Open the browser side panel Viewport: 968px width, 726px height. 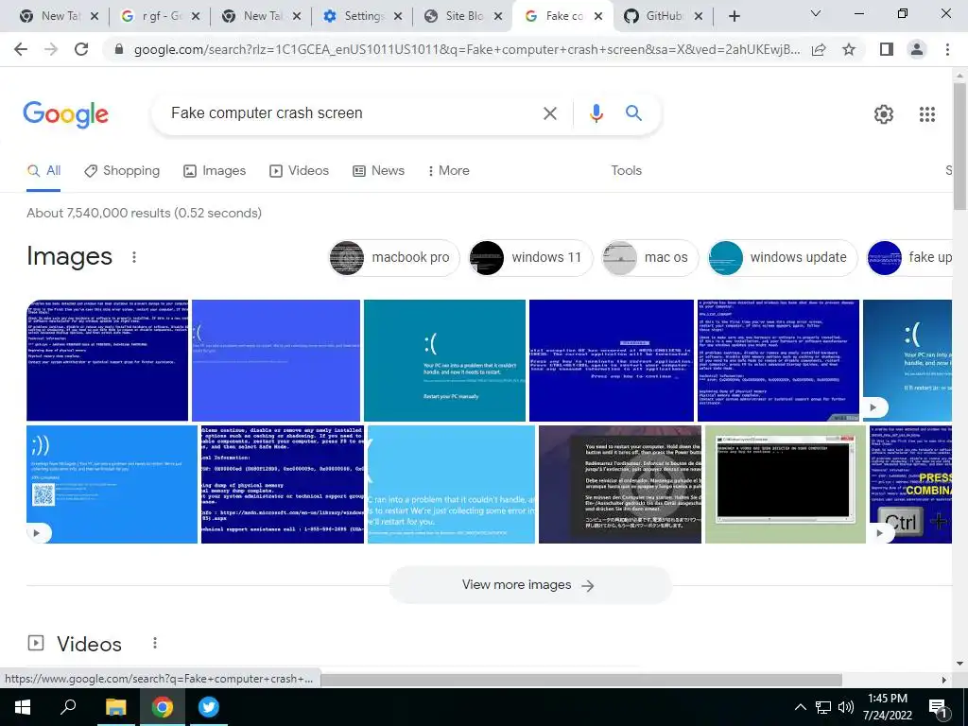click(x=886, y=49)
